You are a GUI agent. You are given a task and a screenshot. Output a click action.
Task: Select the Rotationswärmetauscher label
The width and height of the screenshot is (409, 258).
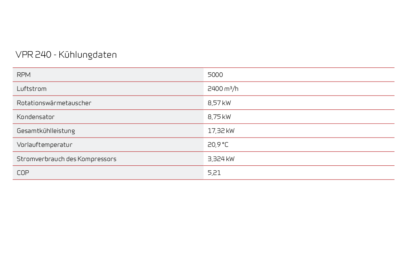click(x=54, y=103)
